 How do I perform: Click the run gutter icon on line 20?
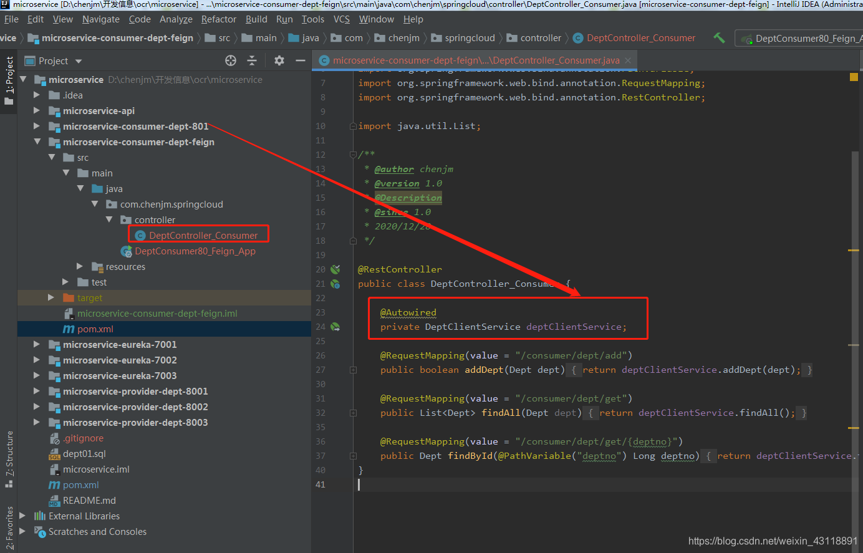click(335, 269)
